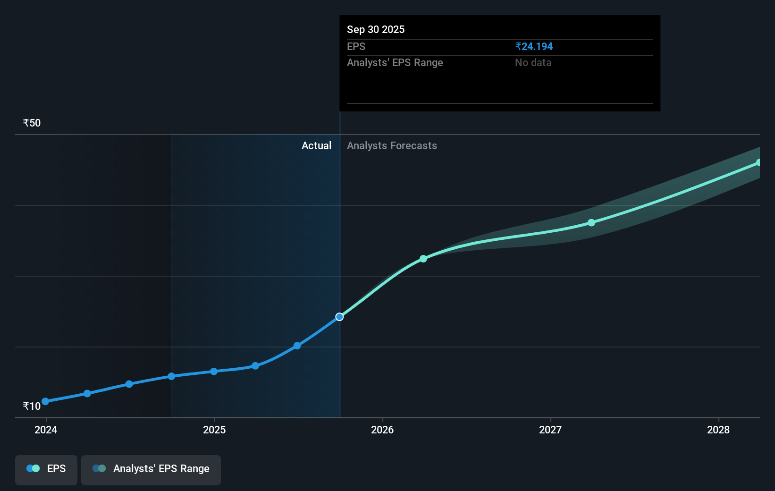Toggle the EPS series visibility in the legend
Image resolution: width=775 pixels, height=491 pixels.
tap(46, 470)
